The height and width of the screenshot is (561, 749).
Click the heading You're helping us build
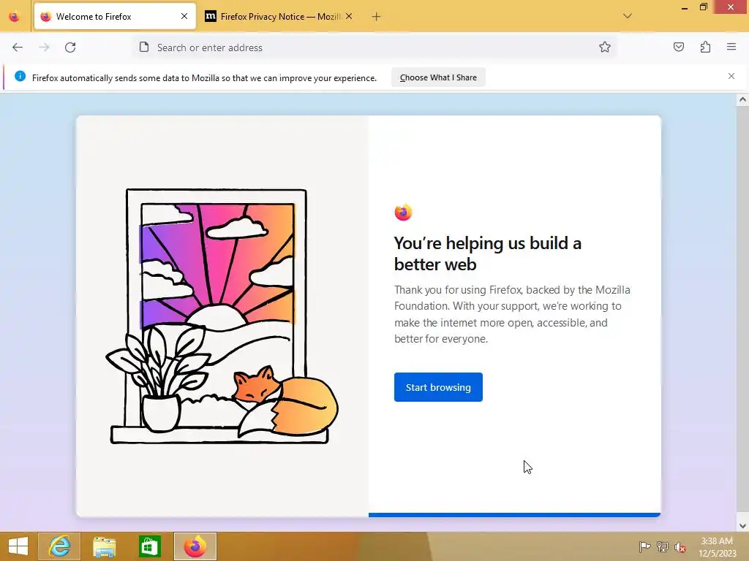pyautogui.click(x=488, y=253)
